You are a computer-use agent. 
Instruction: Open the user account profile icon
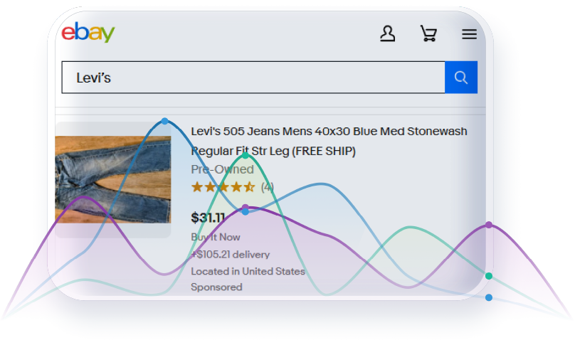[387, 33]
